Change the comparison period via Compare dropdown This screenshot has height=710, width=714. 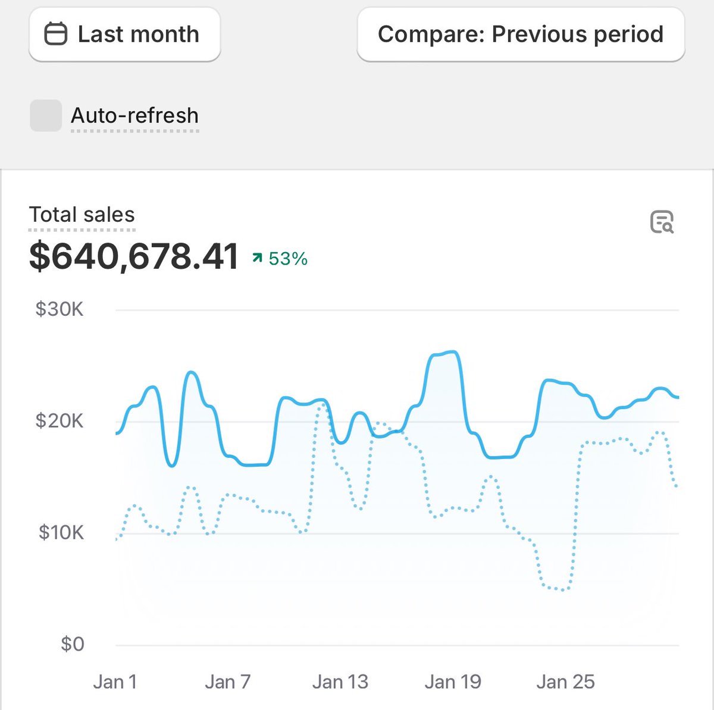tap(520, 34)
